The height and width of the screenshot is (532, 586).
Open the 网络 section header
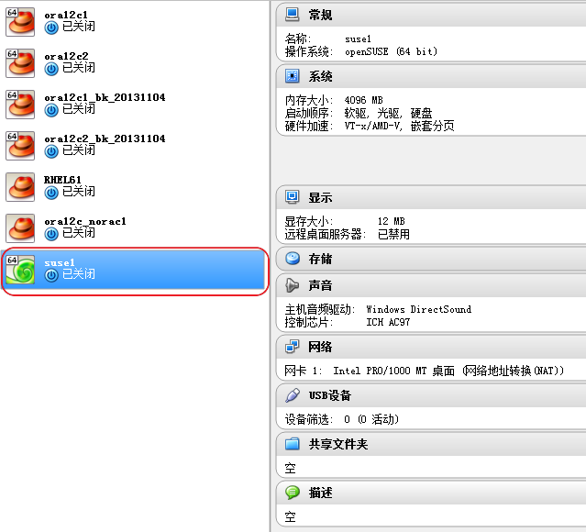coord(431,347)
